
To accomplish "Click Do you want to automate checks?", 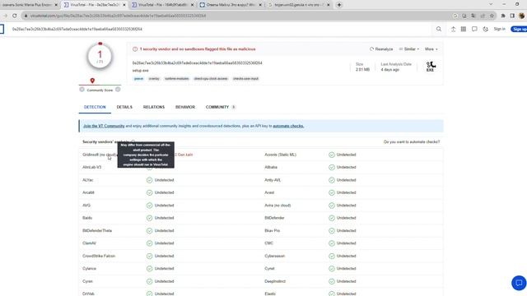I will [x=412, y=142].
